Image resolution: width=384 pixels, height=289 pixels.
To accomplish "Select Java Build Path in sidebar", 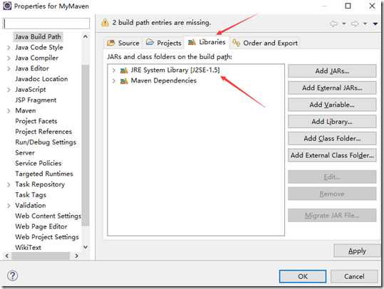I will (x=38, y=37).
